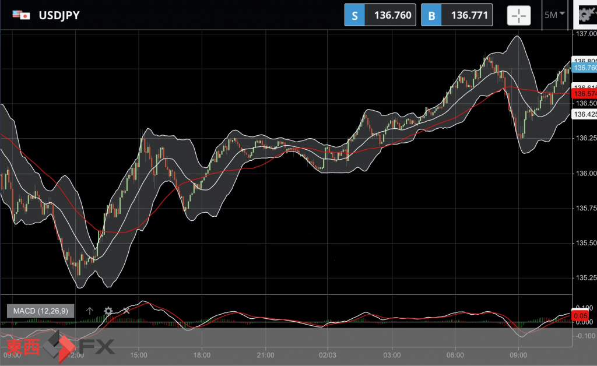Viewport: 597px width, 366px height.
Task: Remove the MACD indicator with X icon
Action: coord(126,311)
